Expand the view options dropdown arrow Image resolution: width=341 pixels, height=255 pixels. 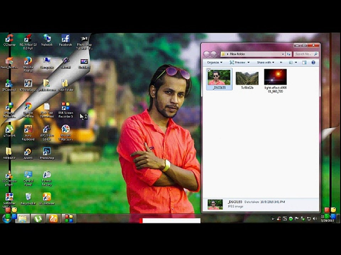pos(296,62)
